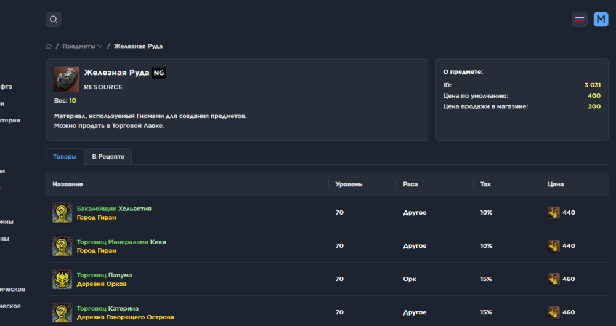This screenshot has height=326, width=616.
Task: Click the blue M profile icon
Action: click(601, 20)
